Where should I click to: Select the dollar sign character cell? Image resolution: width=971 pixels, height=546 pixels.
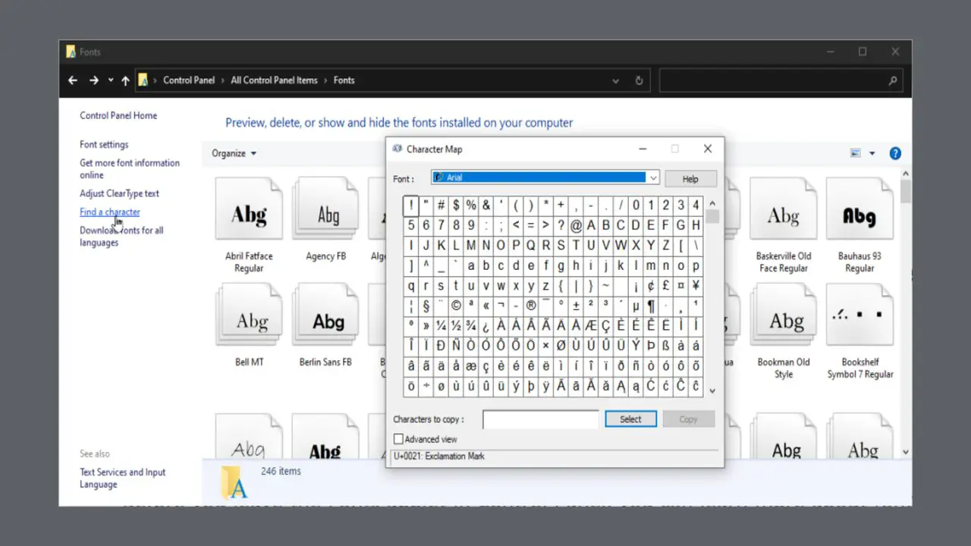[x=456, y=206]
